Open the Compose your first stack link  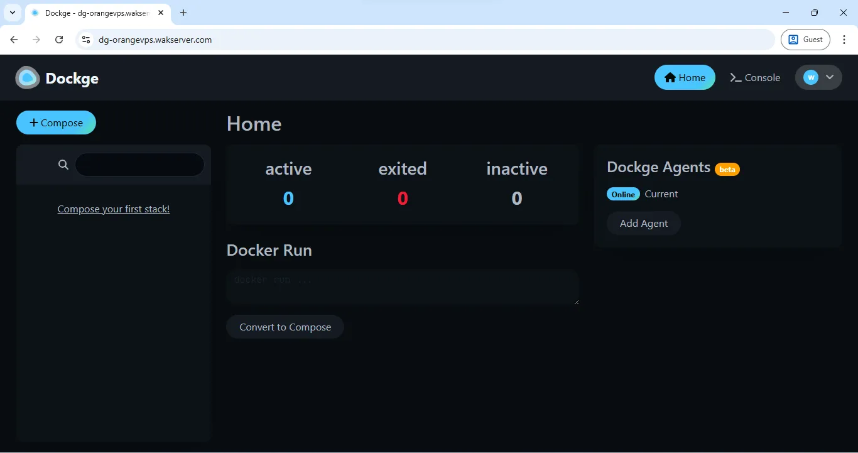[113, 209]
